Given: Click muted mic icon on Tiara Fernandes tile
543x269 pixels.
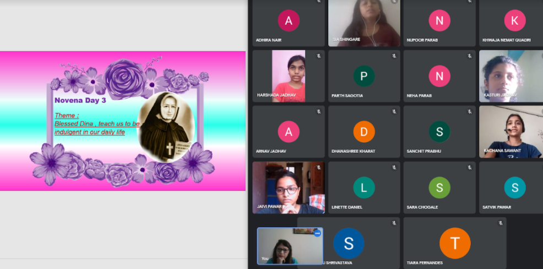Looking at the screenshot, I should pyautogui.click(x=500, y=223).
